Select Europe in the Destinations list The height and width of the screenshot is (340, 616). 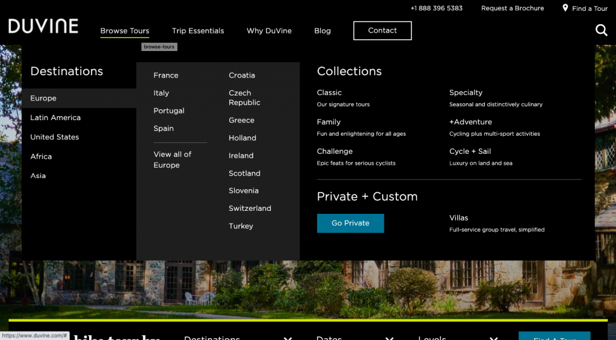[43, 99]
